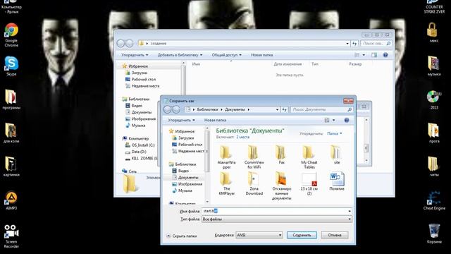Open 'Добавить в библиотеку' menu
The height and width of the screenshot is (254, 451).
pos(180,55)
